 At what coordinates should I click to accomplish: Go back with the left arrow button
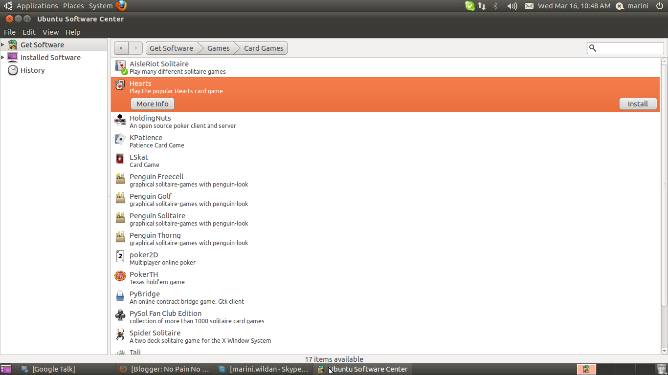point(121,48)
